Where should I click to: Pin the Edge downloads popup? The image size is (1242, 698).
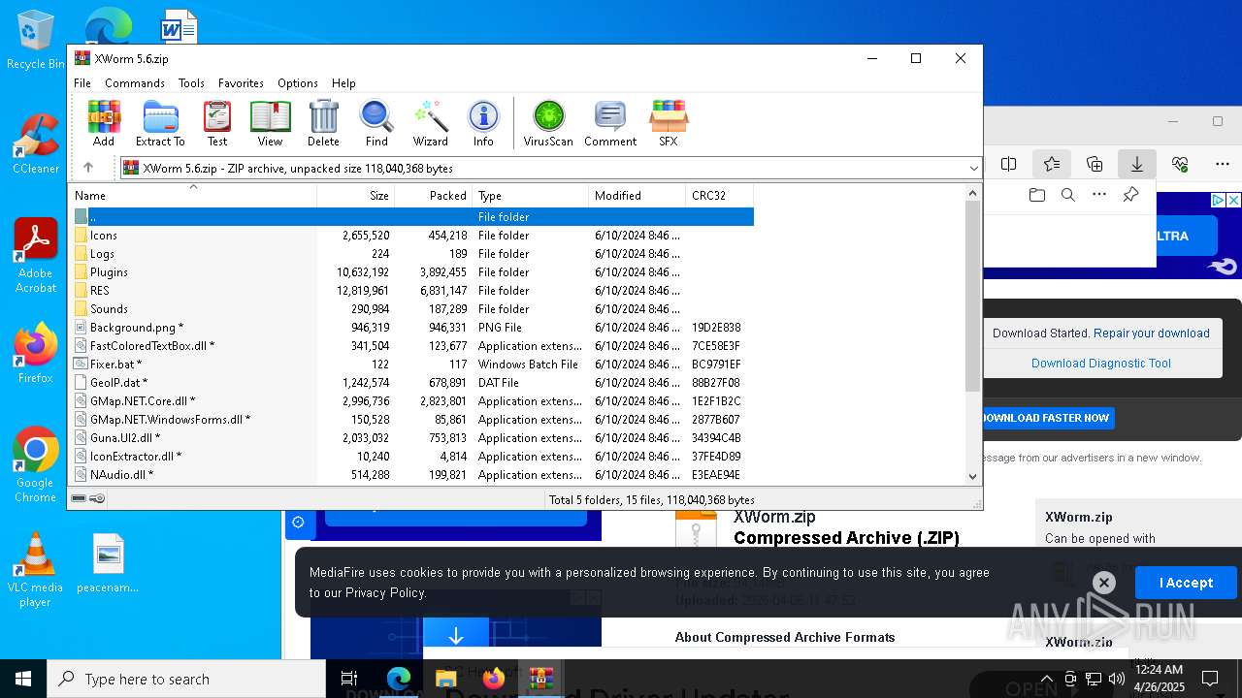1130,195
